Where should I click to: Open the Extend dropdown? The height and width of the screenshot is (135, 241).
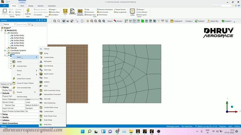coord(200,21)
